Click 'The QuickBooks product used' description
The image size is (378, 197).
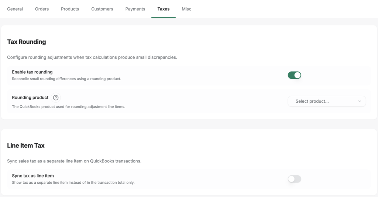tap(68, 107)
